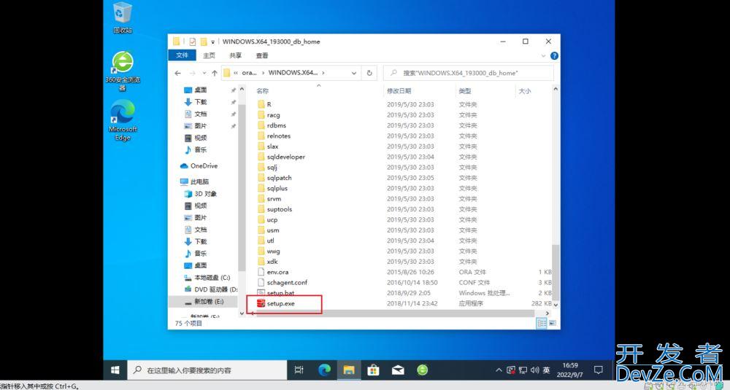Open the 主页 ribbon tab
Screen dimensions: 730x390
click(209, 55)
